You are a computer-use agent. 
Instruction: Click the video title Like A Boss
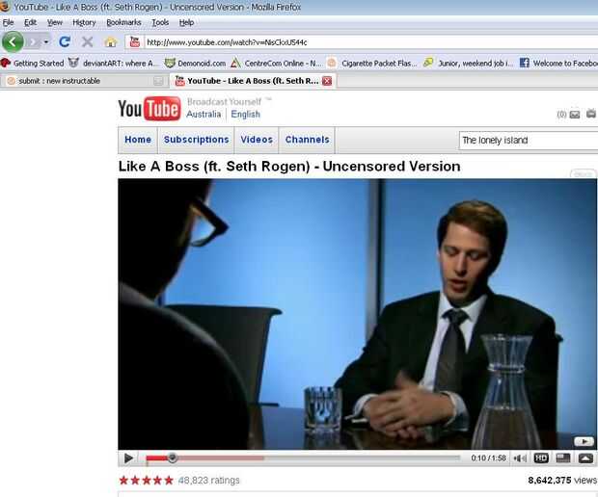coord(289,167)
